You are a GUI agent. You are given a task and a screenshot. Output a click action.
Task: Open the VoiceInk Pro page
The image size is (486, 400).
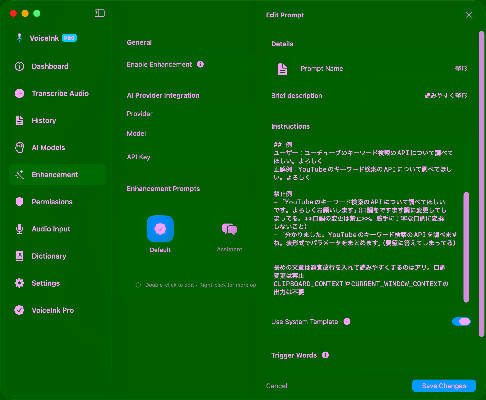(52, 310)
